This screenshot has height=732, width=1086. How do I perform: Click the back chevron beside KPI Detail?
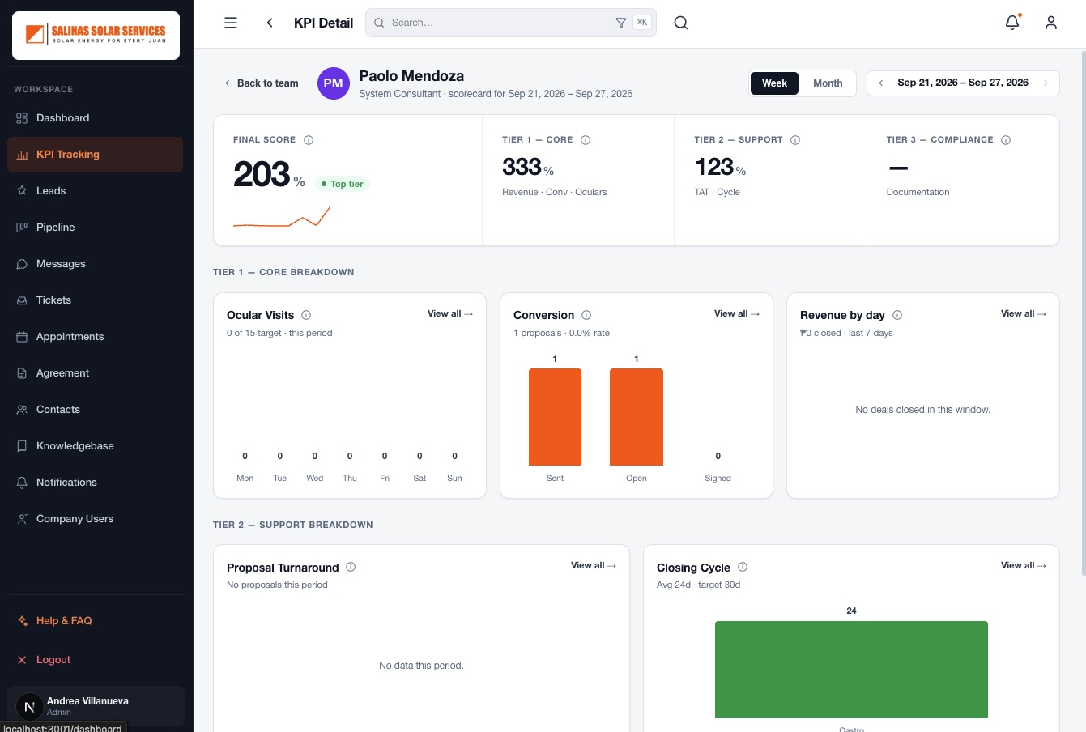[270, 23]
